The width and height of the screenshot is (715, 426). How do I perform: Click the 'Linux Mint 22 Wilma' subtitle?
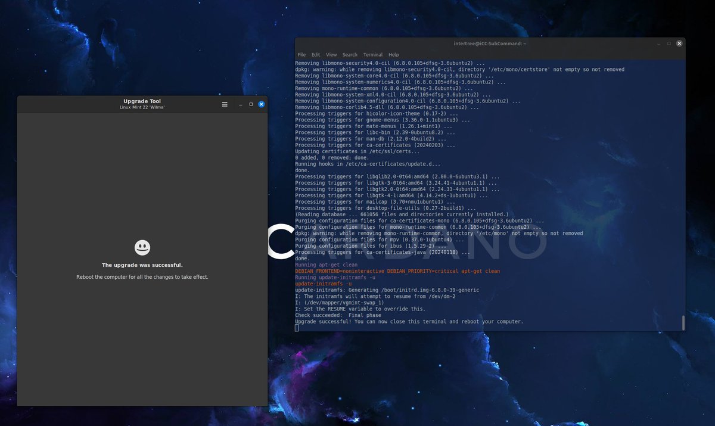(x=142, y=108)
